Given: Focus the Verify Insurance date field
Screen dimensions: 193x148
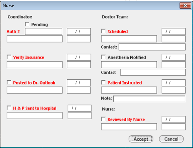Looking at the screenshot, I should [79, 57].
